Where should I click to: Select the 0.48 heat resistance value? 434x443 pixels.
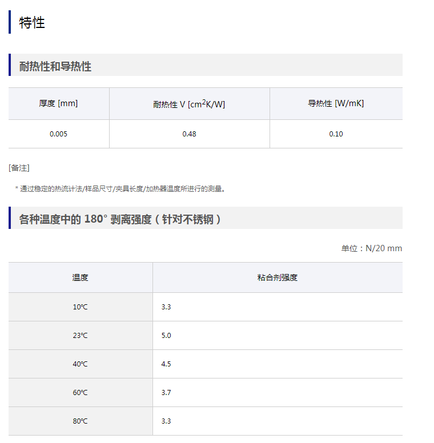pos(189,134)
